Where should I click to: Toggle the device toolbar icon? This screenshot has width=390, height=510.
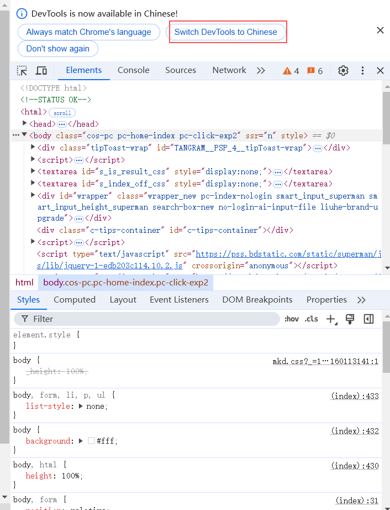point(41,71)
